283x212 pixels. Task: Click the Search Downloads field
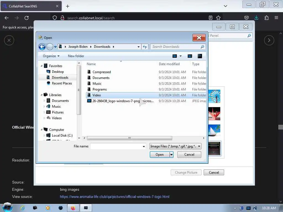[178, 47]
